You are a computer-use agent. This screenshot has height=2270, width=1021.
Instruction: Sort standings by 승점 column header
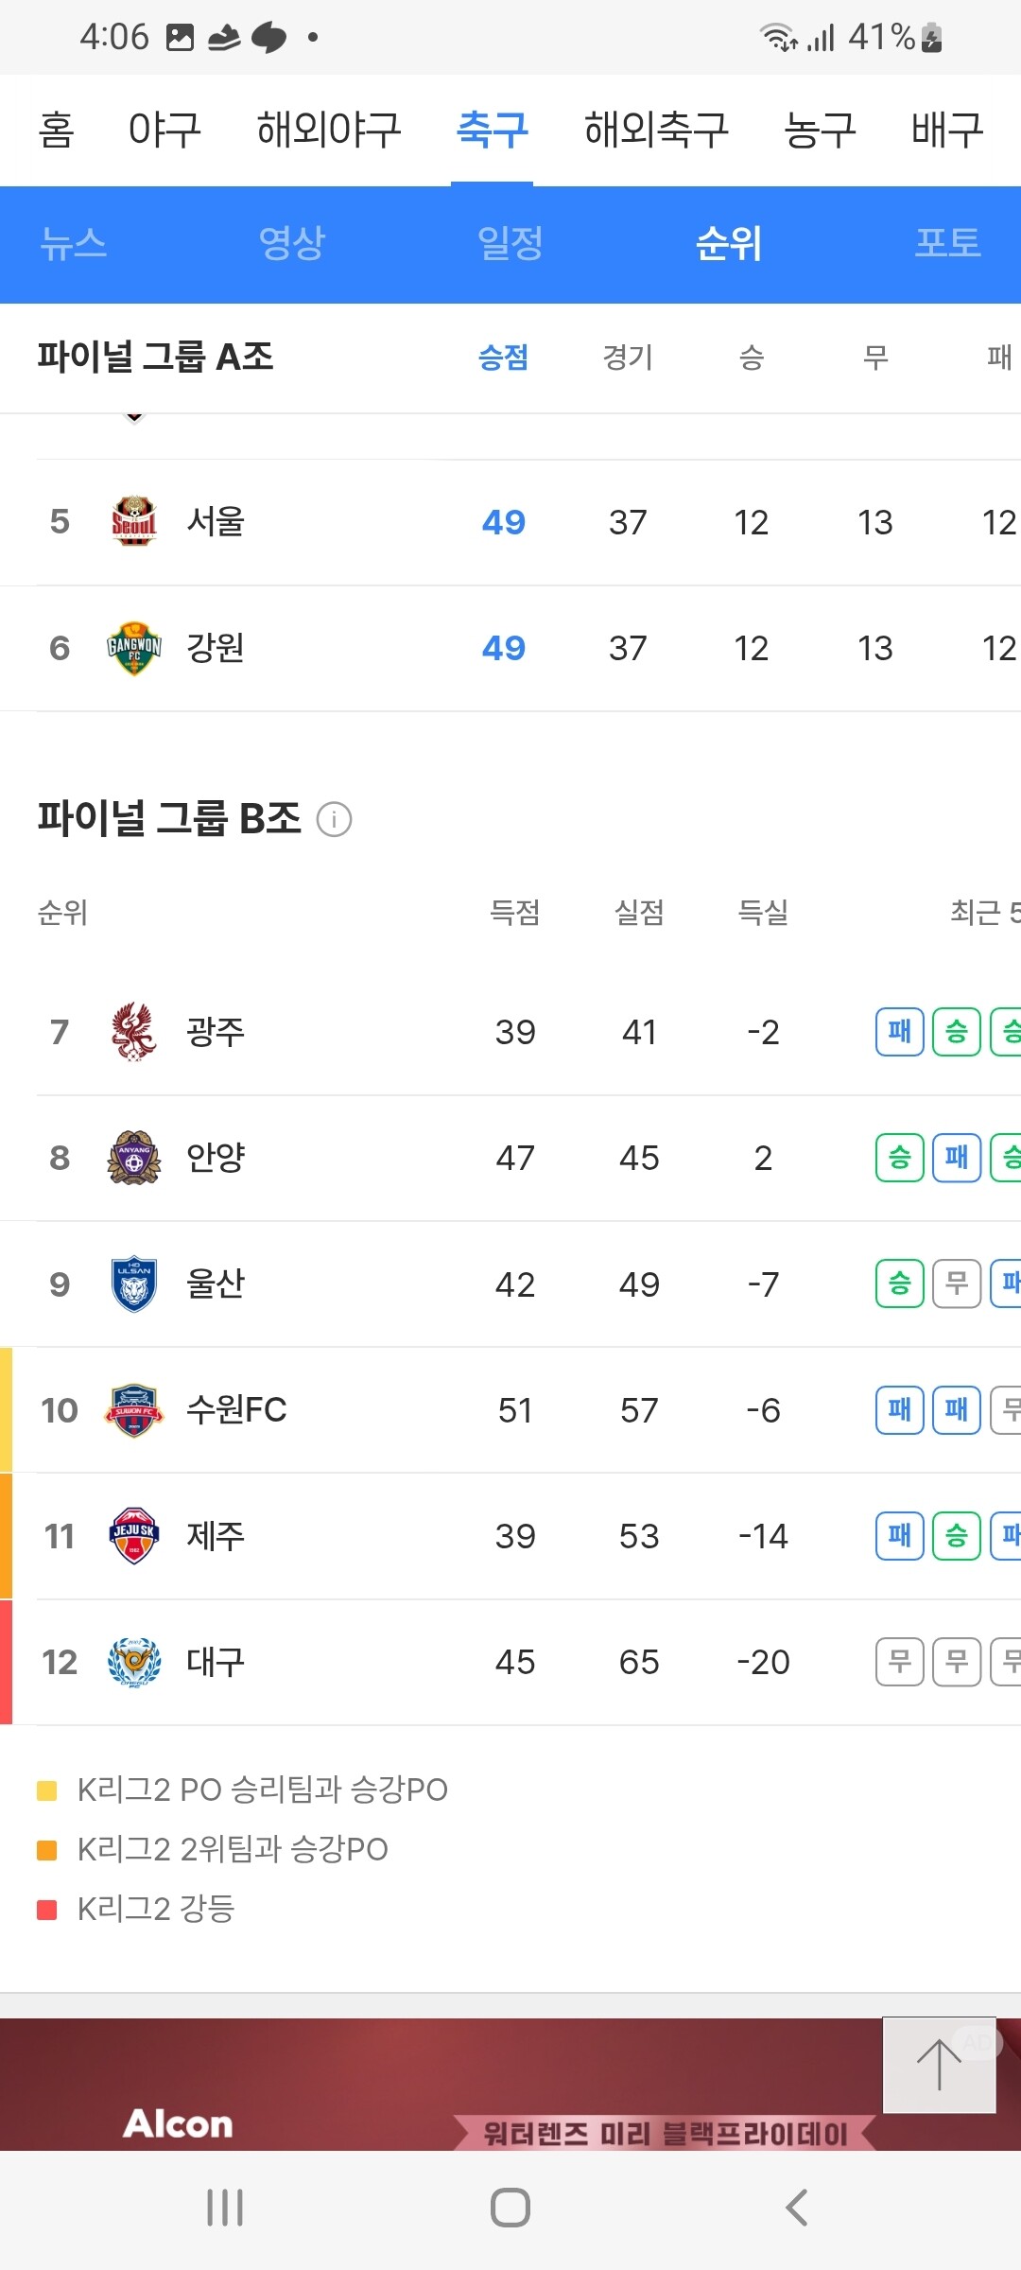point(503,358)
